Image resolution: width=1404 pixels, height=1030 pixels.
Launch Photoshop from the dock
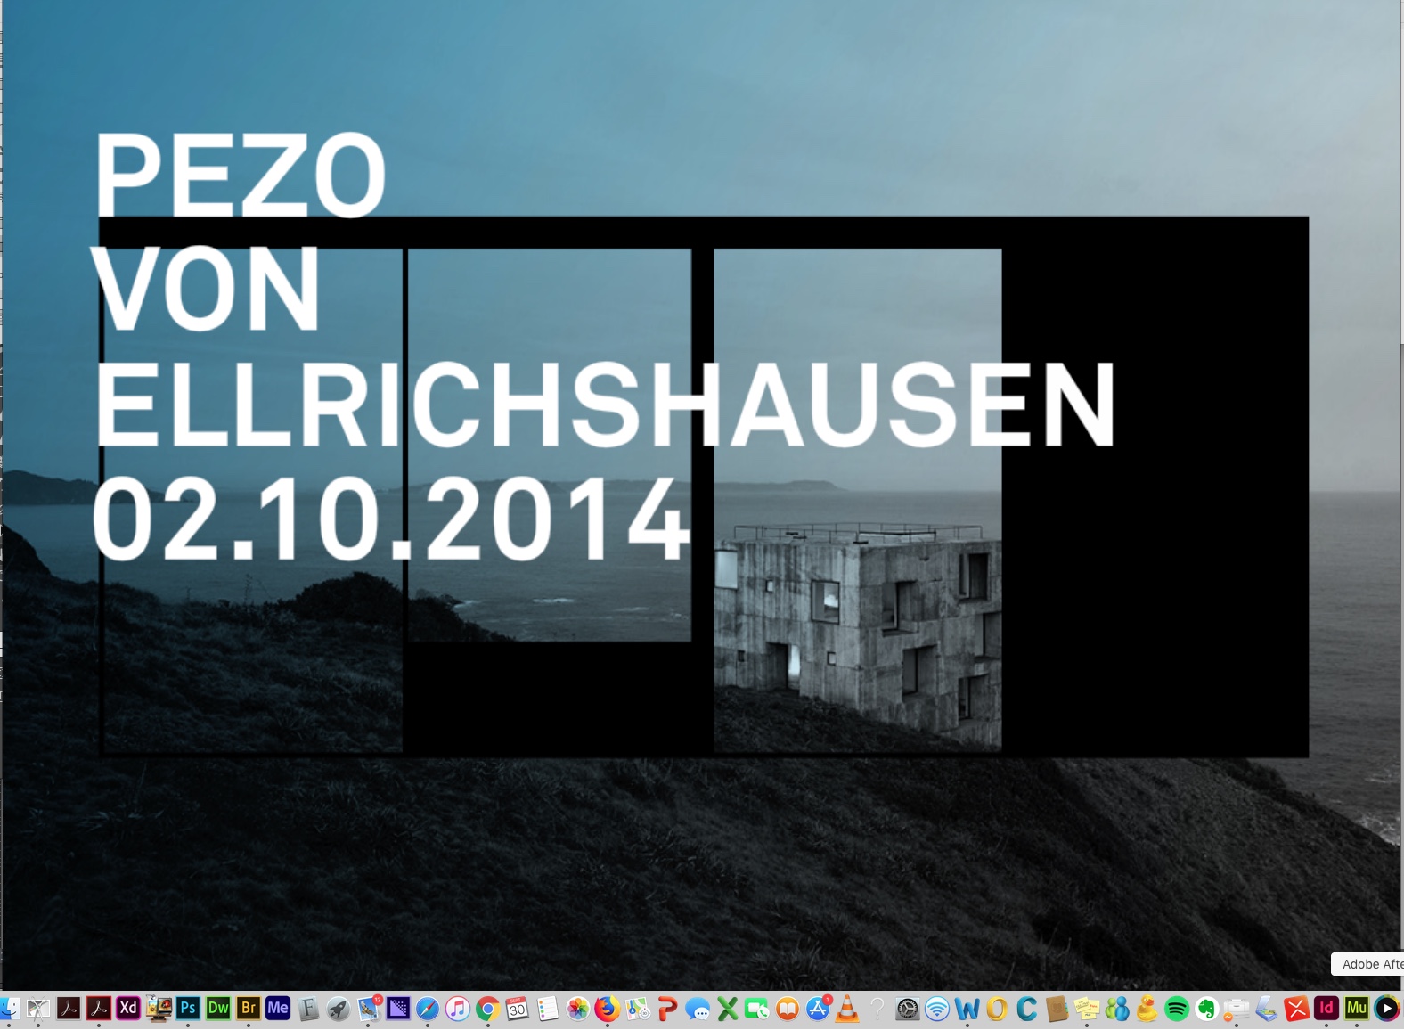tap(188, 1008)
